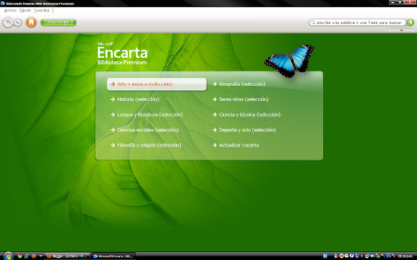Open the Windows Start orb

coord(8,256)
